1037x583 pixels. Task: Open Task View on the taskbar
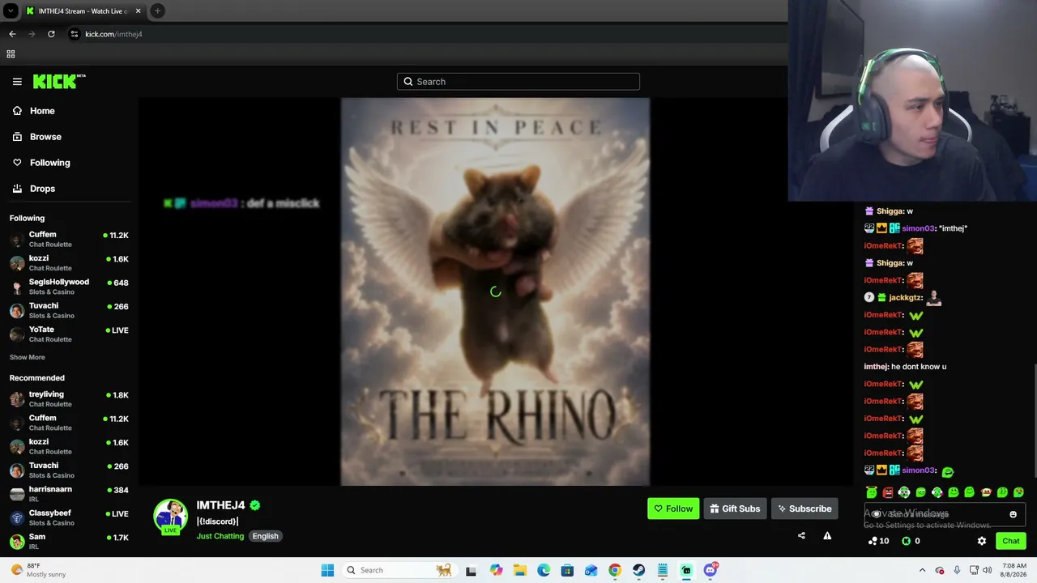[x=471, y=570]
